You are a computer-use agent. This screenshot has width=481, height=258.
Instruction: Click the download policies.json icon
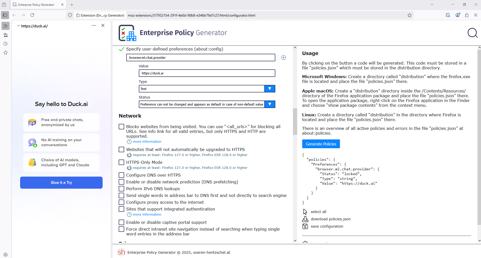[305, 219]
